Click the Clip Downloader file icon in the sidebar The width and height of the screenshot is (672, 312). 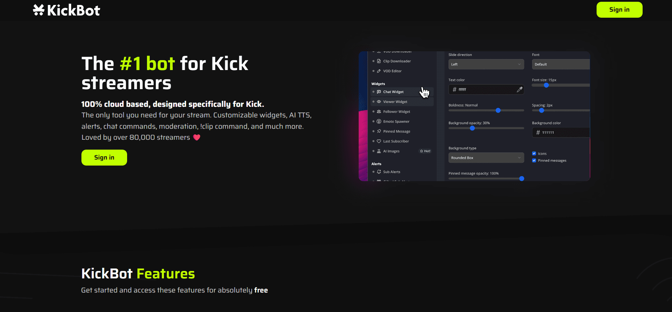[379, 61]
